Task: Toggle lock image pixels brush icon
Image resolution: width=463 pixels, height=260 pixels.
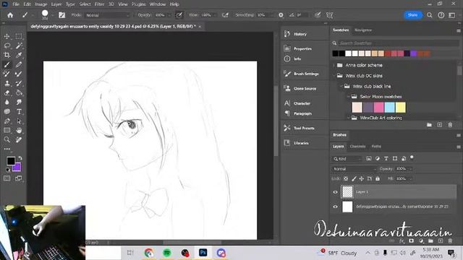Action: point(354,178)
